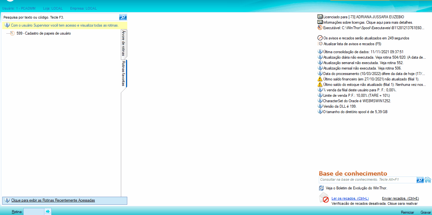The image size is (432, 215).
Task: Click the license icon beside Licenciado para
Action: 320,17
